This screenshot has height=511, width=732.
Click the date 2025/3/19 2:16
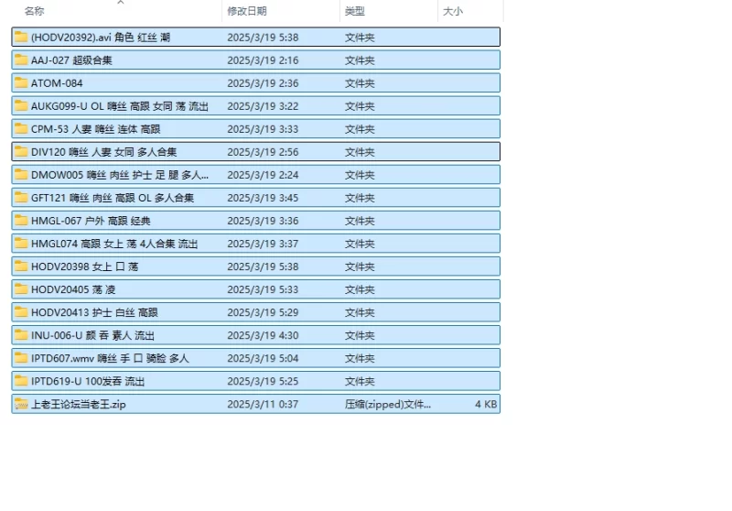pos(263,60)
